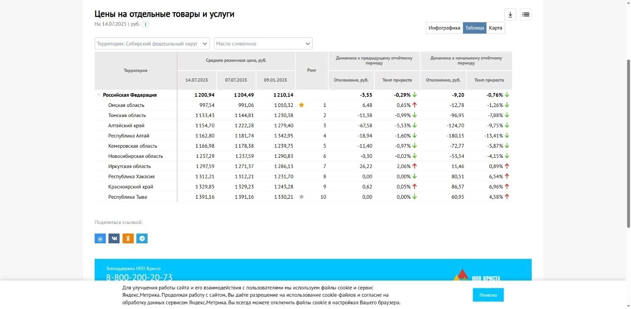Share link via VK icon
Screen dimensions: 631x309
coord(114,239)
